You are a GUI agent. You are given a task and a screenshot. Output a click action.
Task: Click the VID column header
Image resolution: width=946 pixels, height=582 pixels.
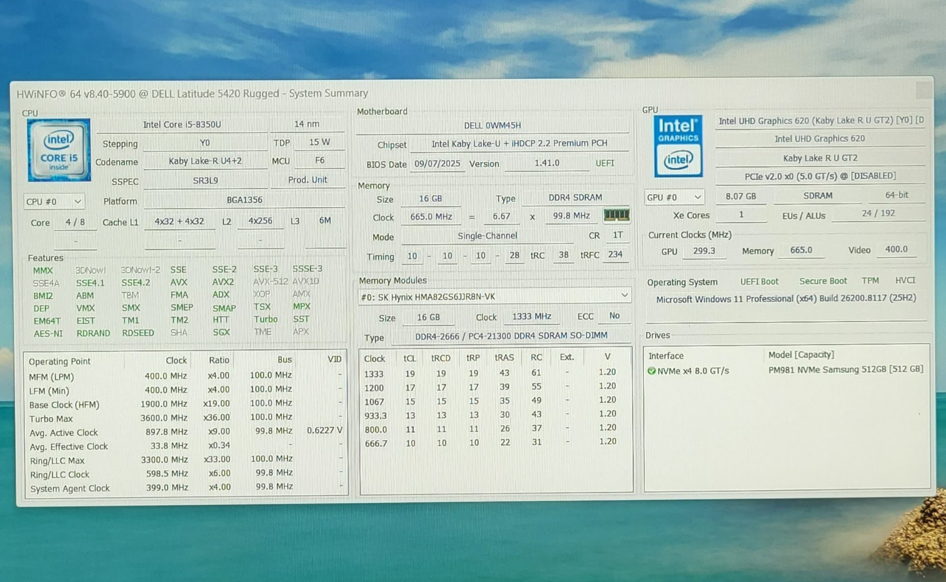pos(335,359)
